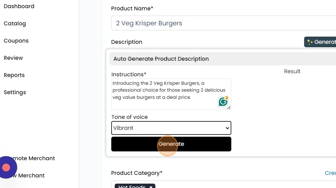
Task: Select Coupons in the sidebar
Action: point(16,41)
